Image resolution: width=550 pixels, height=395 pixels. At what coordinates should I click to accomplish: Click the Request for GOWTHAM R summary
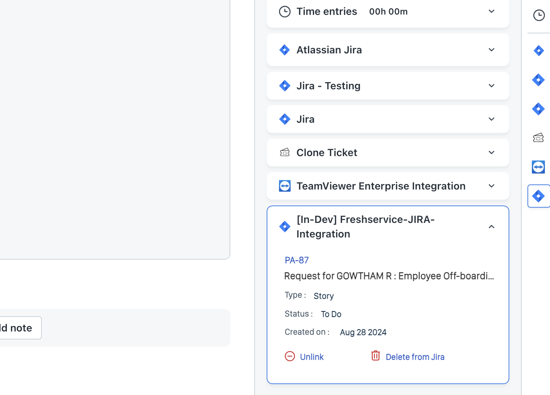(x=389, y=276)
